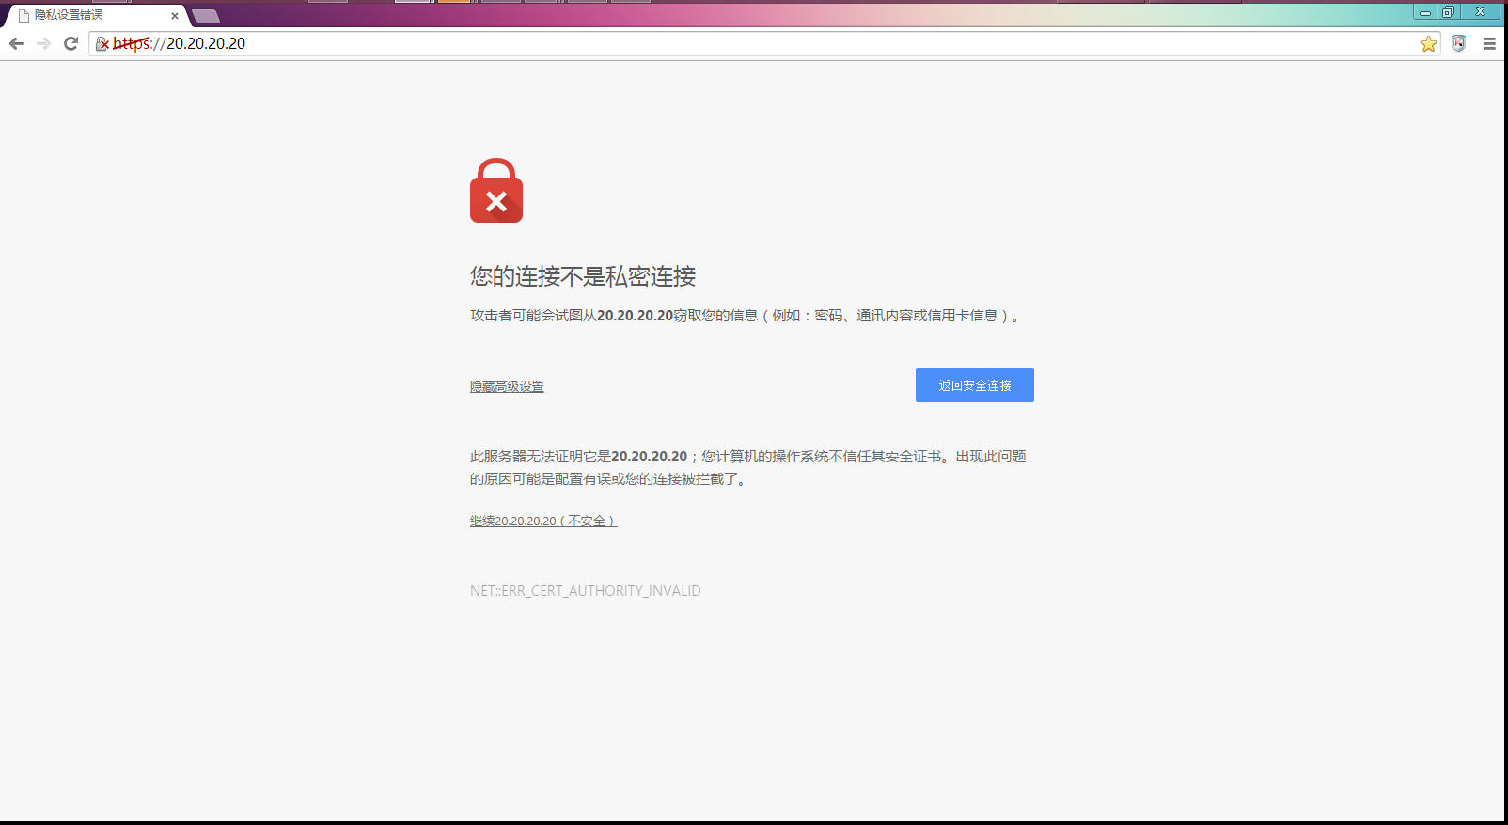This screenshot has width=1508, height=825.
Task: Reload the current page
Action: [71, 44]
